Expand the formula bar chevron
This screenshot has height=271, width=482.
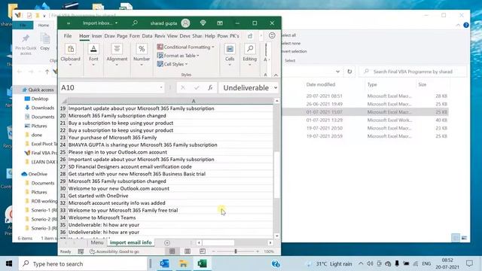[x=276, y=88]
